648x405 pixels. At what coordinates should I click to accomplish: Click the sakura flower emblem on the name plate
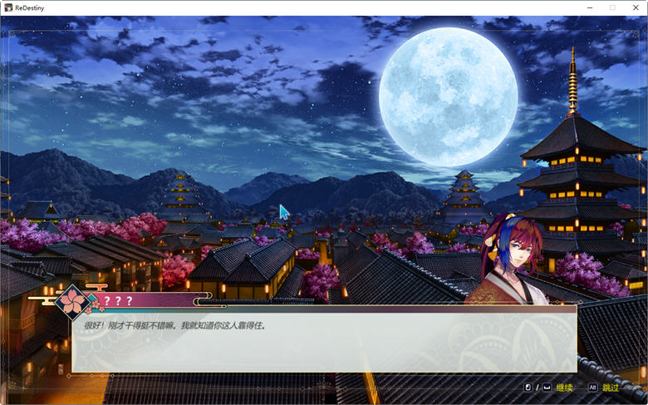tap(73, 302)
